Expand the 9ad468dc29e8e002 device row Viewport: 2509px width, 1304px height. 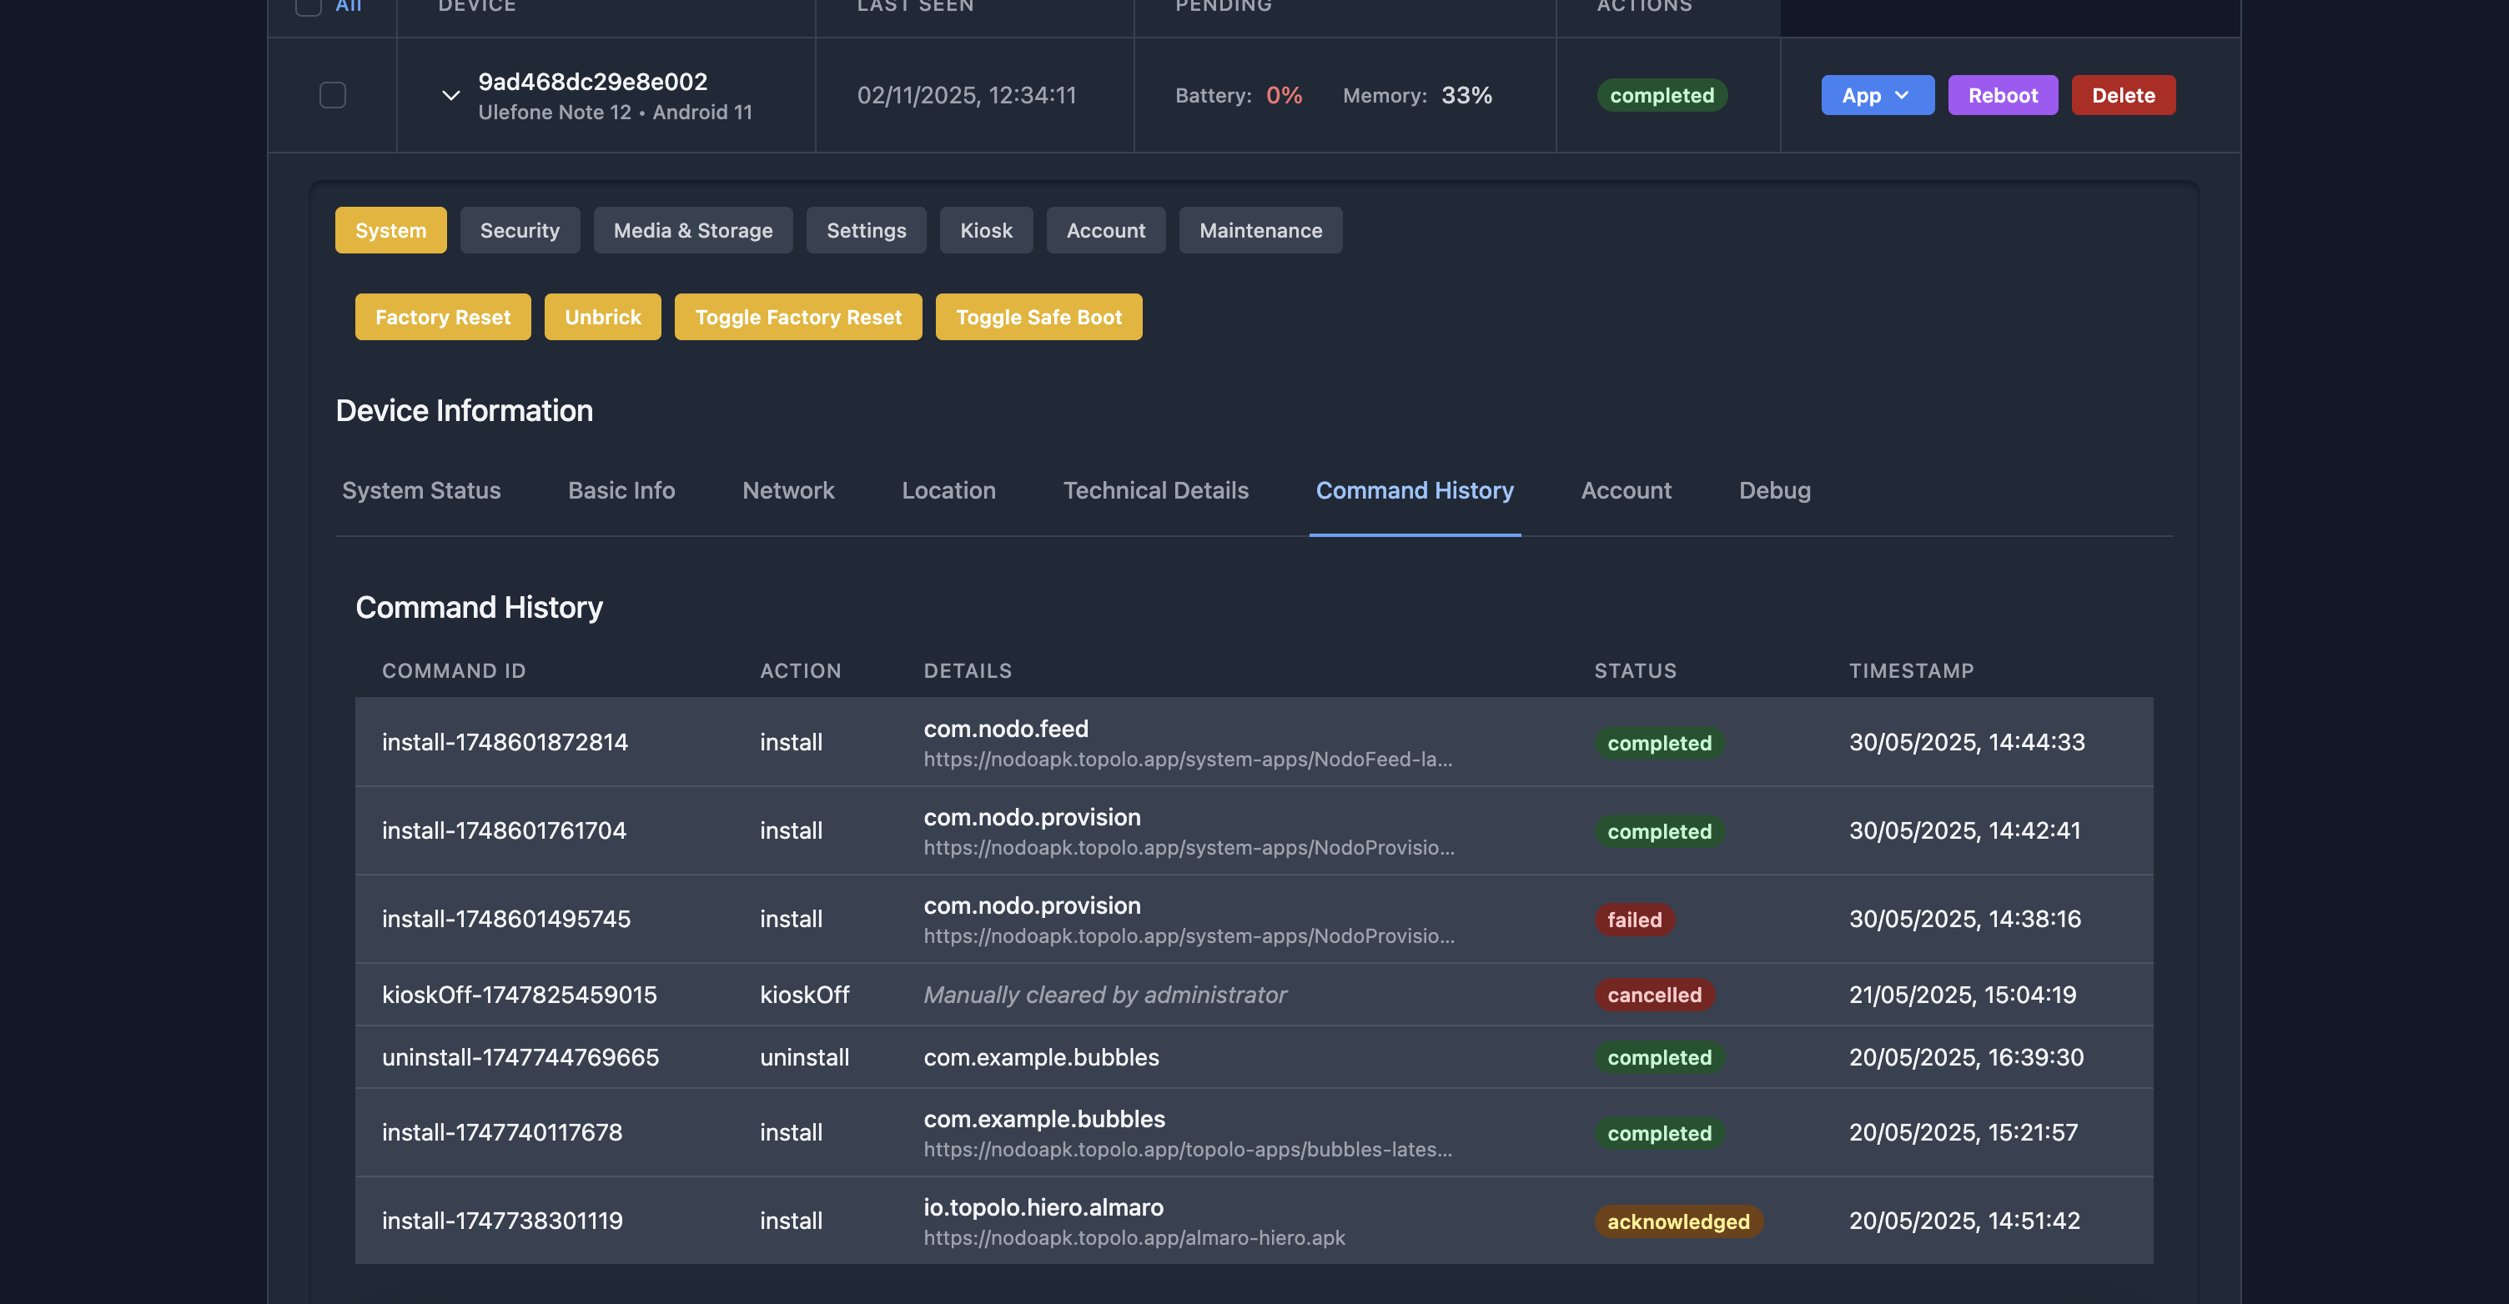[x=450, y=94]
